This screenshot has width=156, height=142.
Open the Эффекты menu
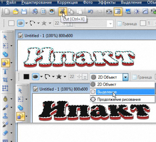point(107,2)
